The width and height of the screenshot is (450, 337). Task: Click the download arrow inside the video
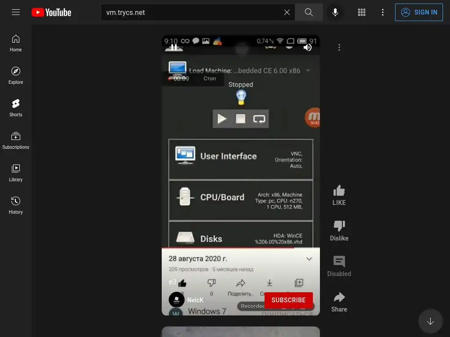(269, 283)
